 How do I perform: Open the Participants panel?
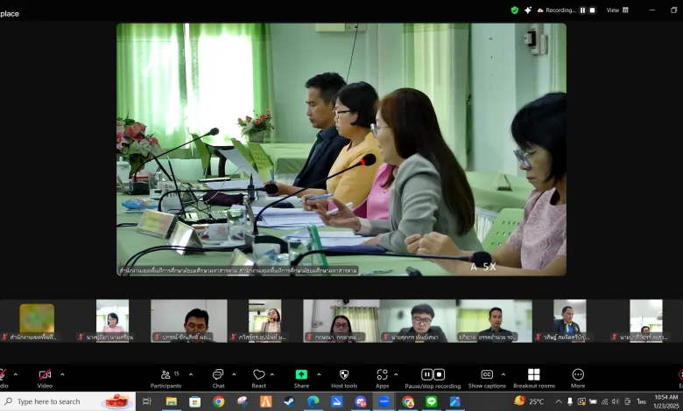tap(166, 379)
